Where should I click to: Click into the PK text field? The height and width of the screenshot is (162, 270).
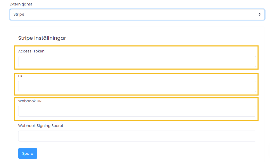tap(137, 86)
